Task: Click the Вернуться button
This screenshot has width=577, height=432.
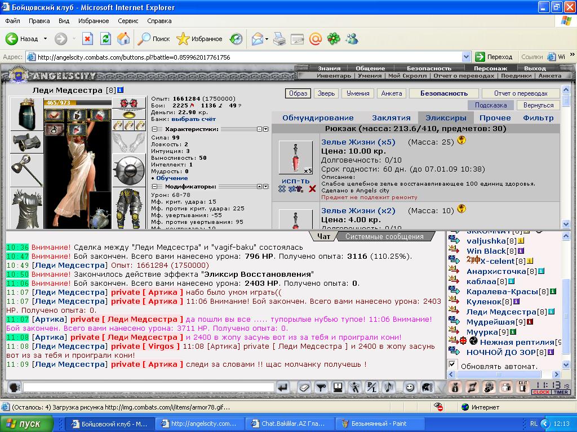Action: pos(538,105)
